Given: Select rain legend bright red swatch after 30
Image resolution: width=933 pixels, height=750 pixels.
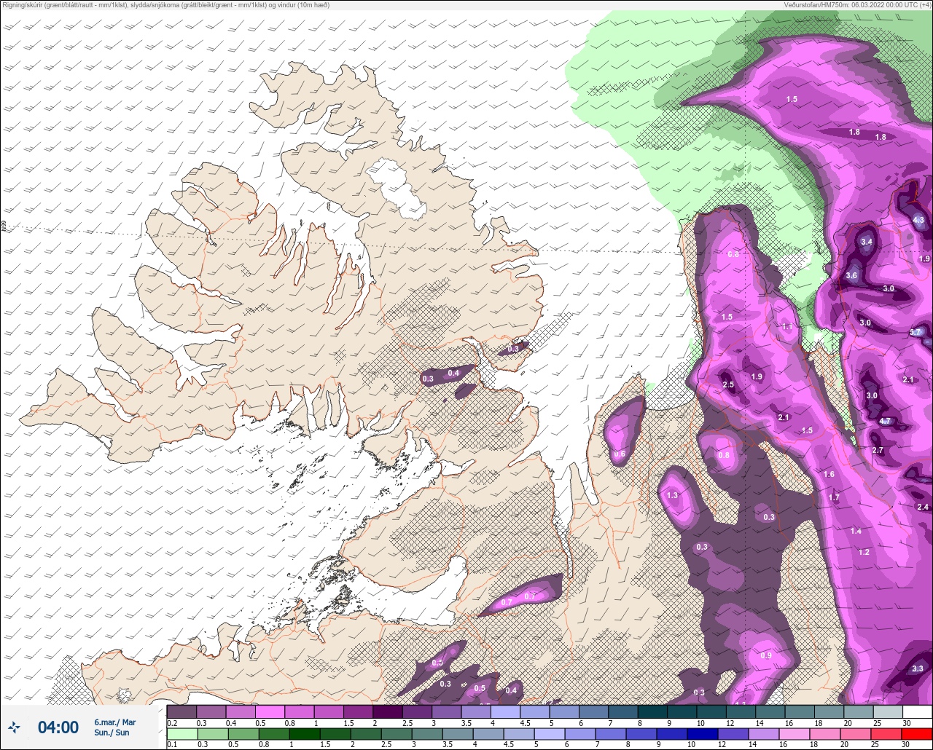Looking at the screenshot, I should (916, 733).
